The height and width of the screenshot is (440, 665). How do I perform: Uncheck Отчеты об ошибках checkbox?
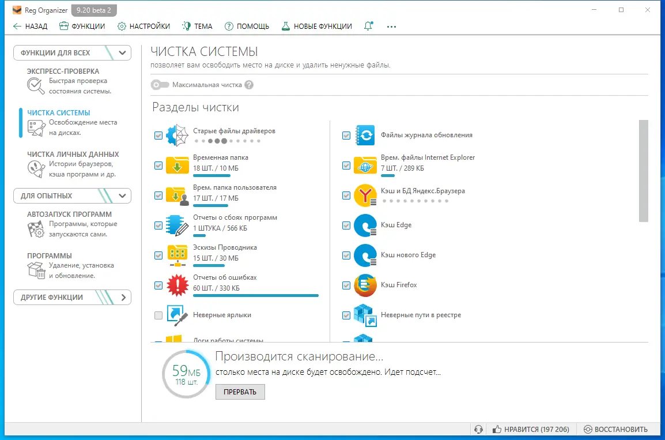[158, 285]
